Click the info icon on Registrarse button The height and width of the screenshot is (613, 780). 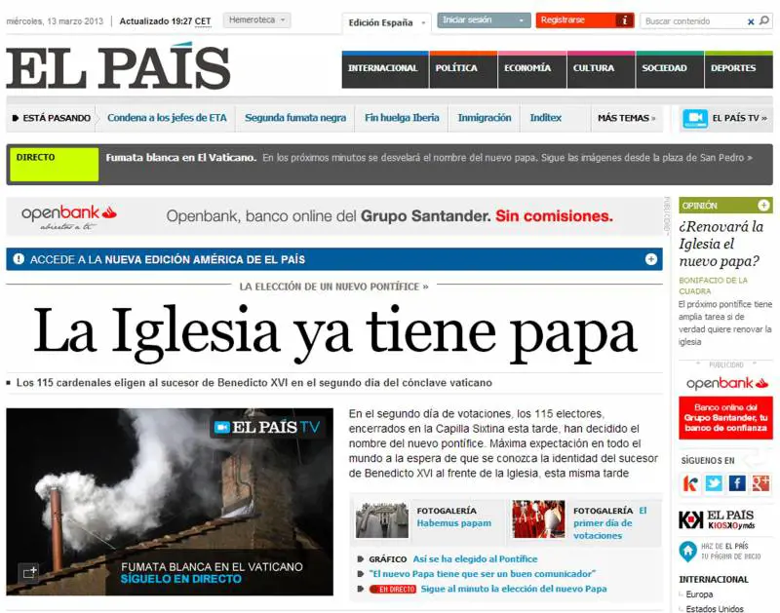pos(624,20)
